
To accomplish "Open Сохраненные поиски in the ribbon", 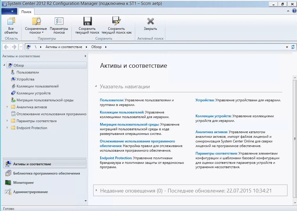I will (36, 26).
